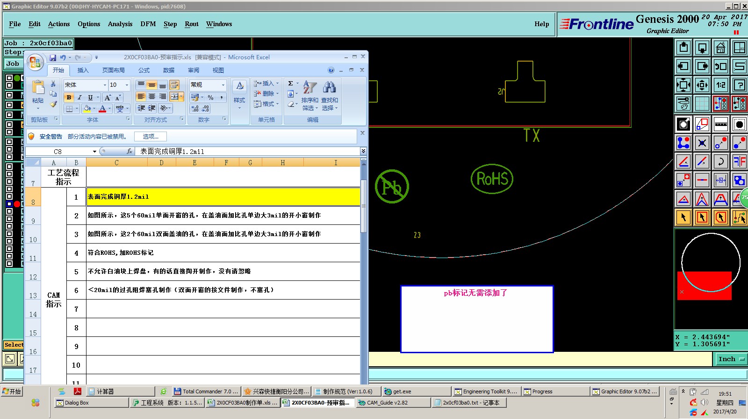
Task: Toggle the Wrap Text button
Action: click(174, 85)
